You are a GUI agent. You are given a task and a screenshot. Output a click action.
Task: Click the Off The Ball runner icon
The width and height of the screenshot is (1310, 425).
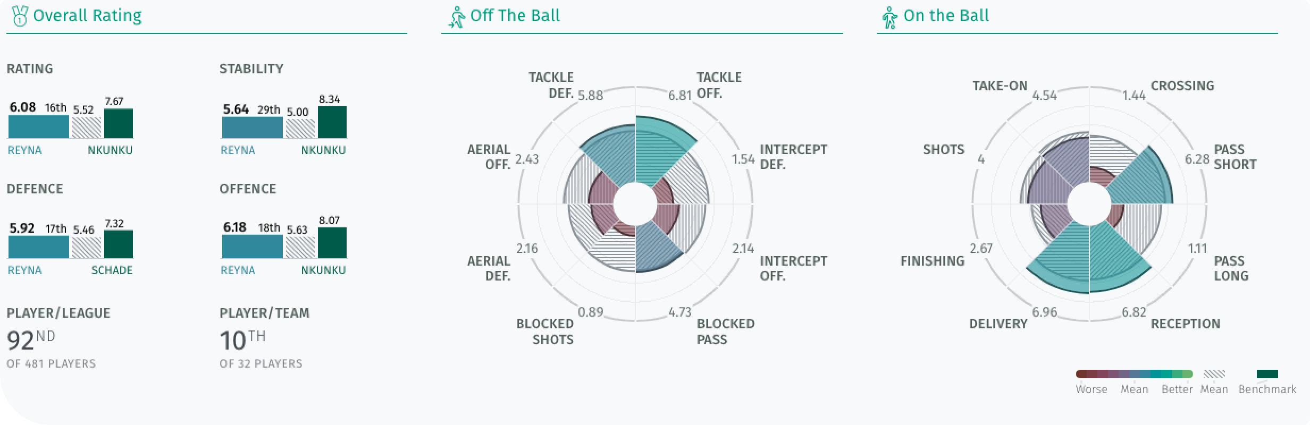tap(457, 17)
